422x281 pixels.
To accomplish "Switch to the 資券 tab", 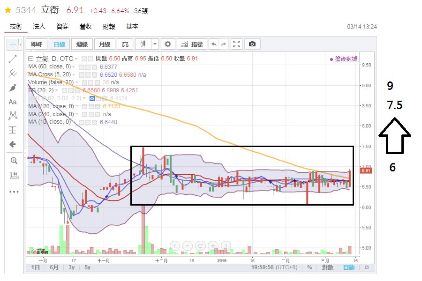I will click(x=62, y=26).
